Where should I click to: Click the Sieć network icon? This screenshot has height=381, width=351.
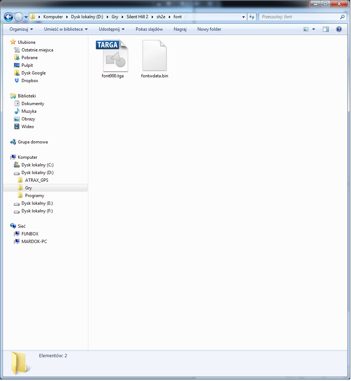click(x=13, y=226)
